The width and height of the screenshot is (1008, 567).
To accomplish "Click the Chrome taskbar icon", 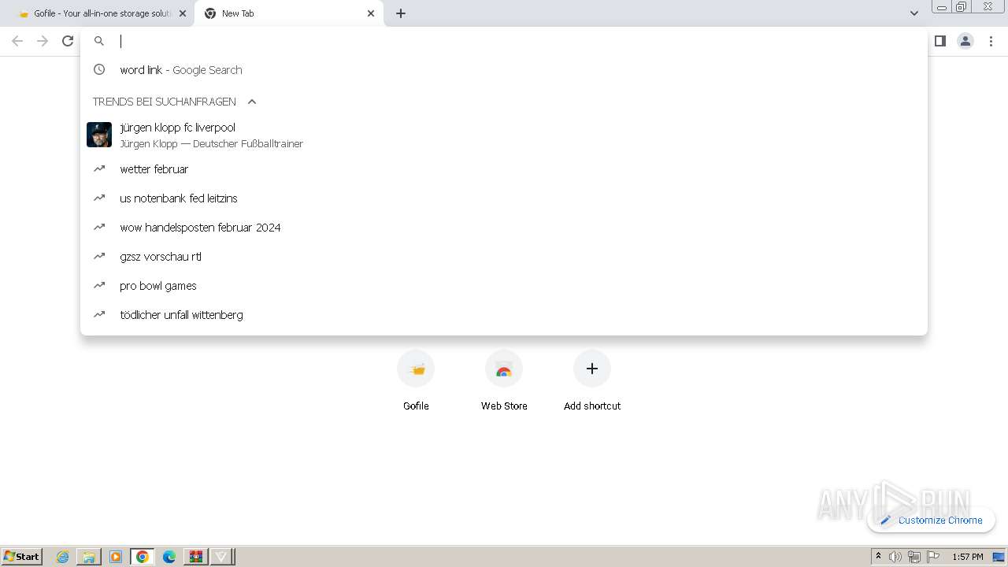I will click(143, 557).
